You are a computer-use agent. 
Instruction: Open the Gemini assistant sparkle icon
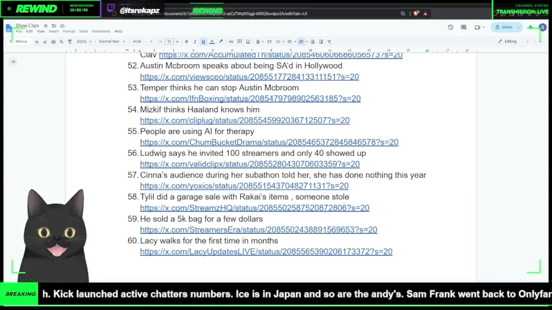[x=530, y=28]
